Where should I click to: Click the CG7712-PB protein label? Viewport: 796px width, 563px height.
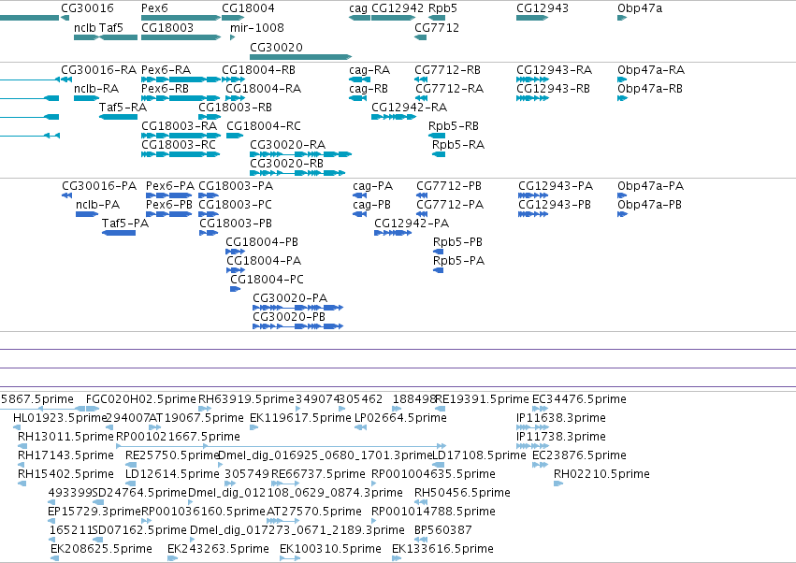pos(449,186)
